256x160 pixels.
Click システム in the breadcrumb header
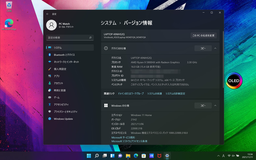108,23
